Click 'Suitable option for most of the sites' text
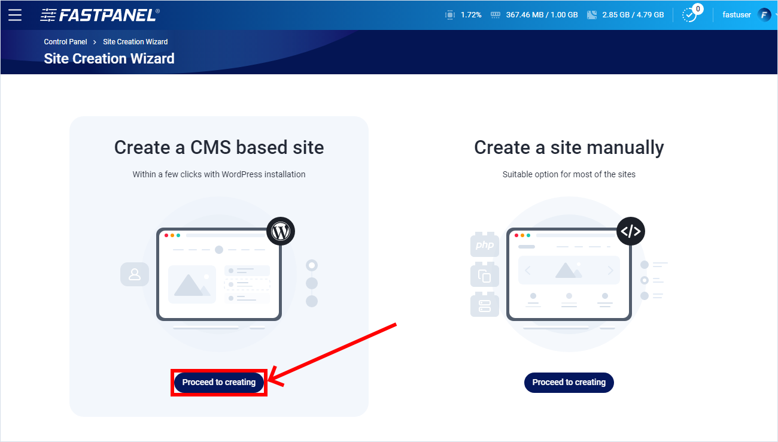This screenshot has height=442, width=778. [x=569, y=174]
